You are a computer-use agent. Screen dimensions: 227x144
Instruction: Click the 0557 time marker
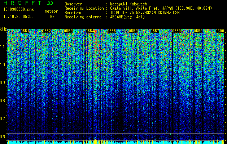click(x=155, y=31)
